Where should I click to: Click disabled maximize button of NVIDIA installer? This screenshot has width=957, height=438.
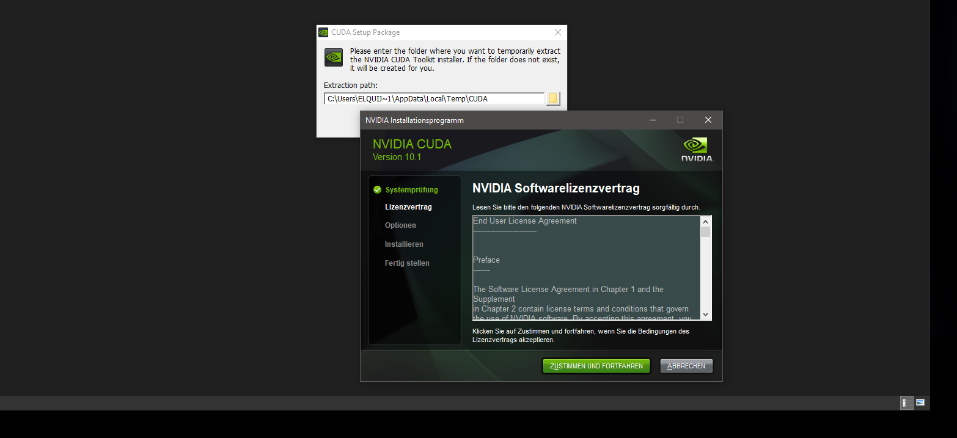coord(680,120)
